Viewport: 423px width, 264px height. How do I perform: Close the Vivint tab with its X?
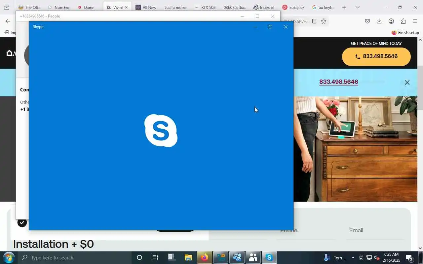coord(126,7)
